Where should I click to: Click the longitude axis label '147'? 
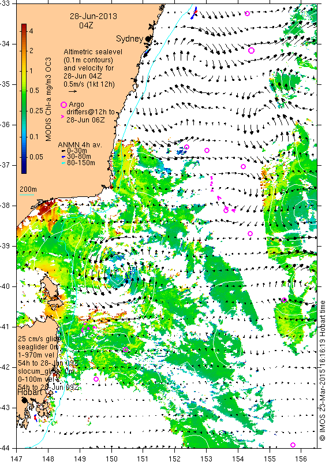pos(16,459)
